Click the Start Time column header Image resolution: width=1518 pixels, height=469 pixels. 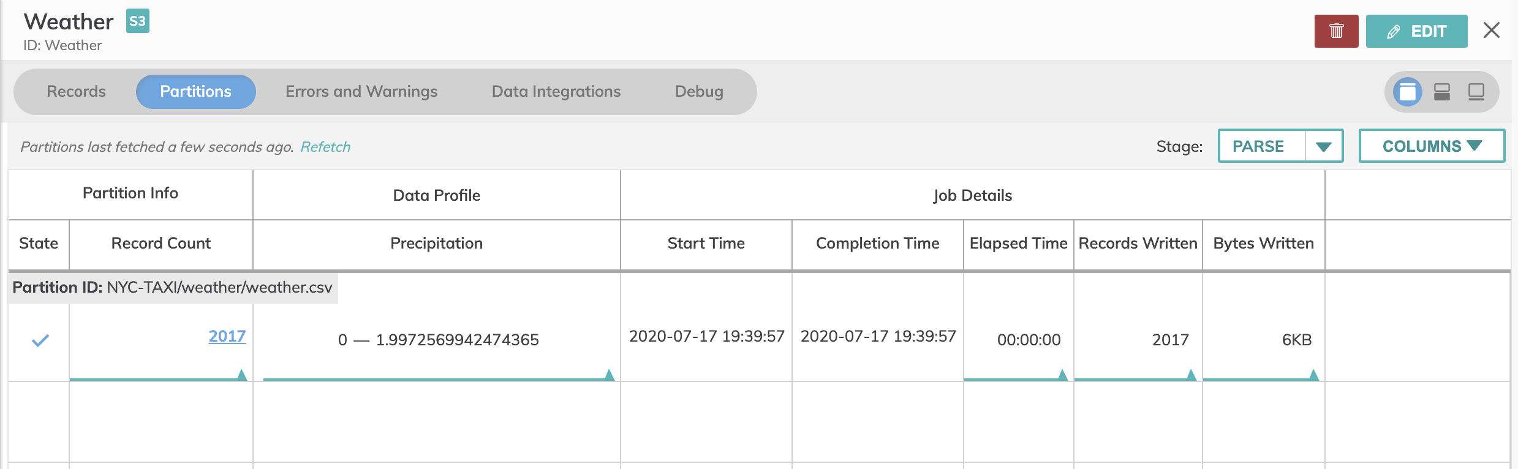click(x=706, y=244)
